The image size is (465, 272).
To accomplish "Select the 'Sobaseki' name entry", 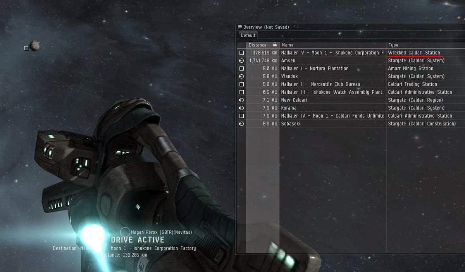I will pyautogui.click(x=290, y=124).
